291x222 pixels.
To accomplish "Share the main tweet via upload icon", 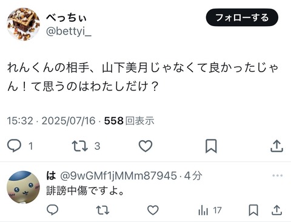I will pyautogui.click(x=276, y=146).
